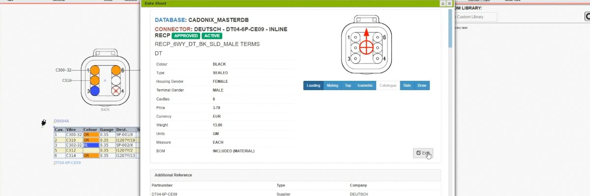Switch to the Loading view tab
The width and height of the screenshot is (590, 196).
tap(313, 85)
